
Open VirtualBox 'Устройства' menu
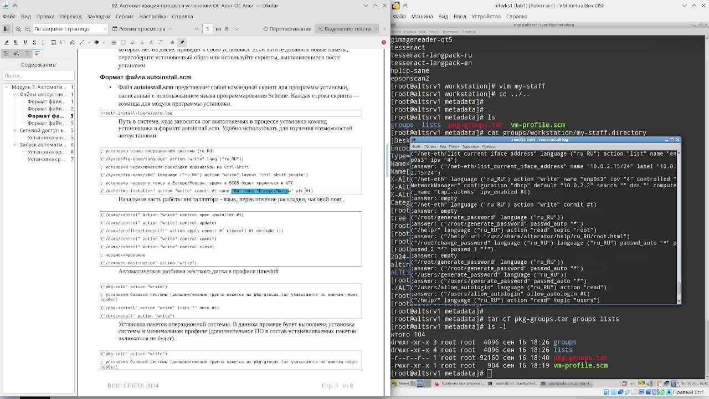pyautogui.click(x=486, y=17)
